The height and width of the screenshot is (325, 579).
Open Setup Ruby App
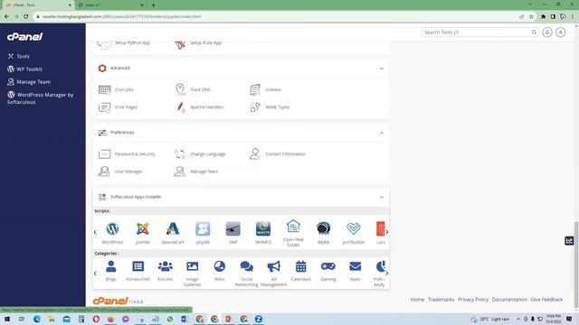[x=198, y=43]
